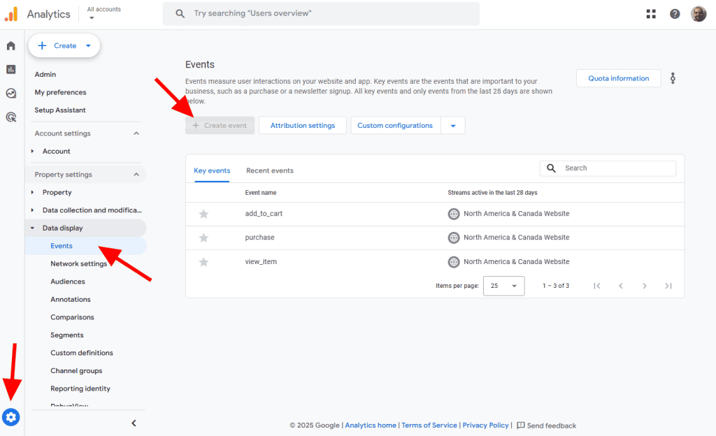This screenshot has height=436, width=716.
Task: Open the Custom configurations dropdown arrow
Action: (x=453, y=126)
